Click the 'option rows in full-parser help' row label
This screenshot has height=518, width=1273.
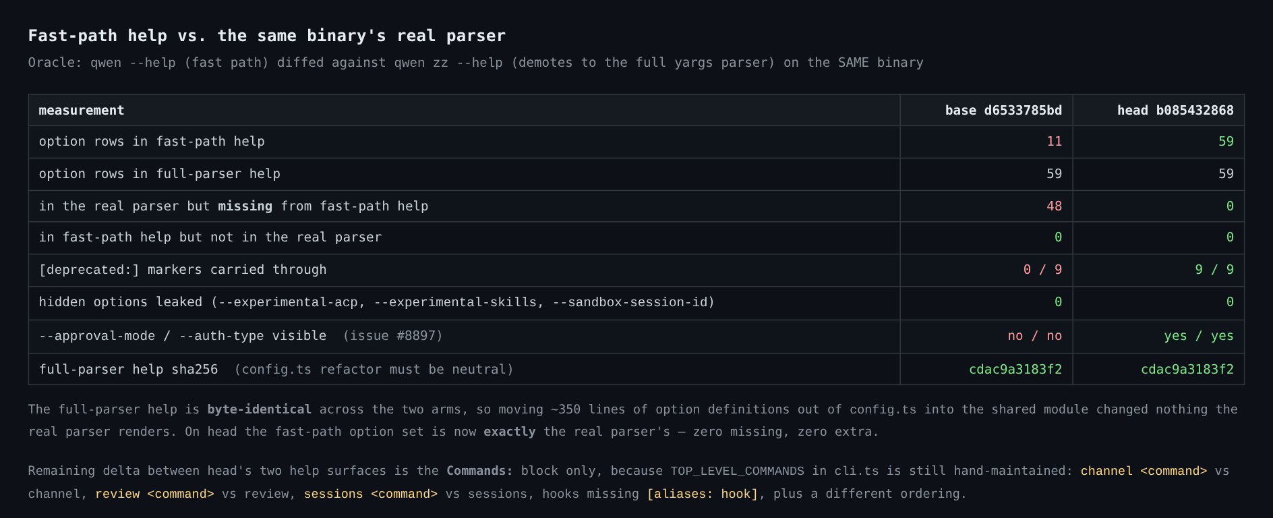(160, 174)
